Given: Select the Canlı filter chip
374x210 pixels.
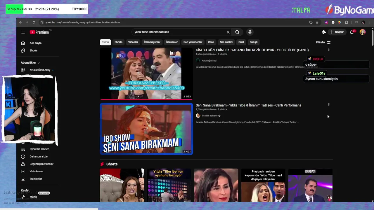Looking at the screenshot, I should click(x=211, y=42).
